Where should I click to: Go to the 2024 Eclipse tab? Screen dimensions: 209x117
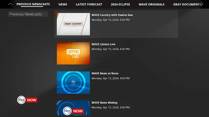(120, 4)
